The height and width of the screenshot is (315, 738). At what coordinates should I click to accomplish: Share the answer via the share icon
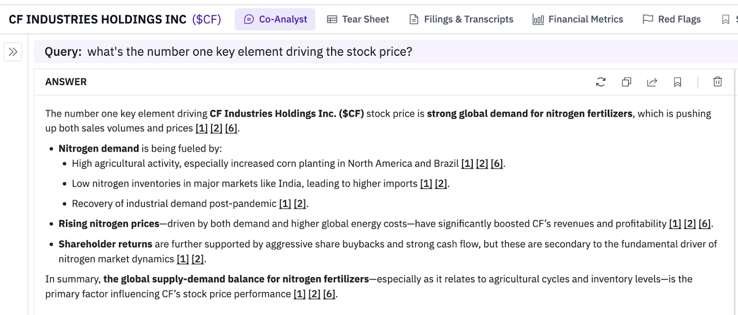pyautogui.click(x=652, y=82)
